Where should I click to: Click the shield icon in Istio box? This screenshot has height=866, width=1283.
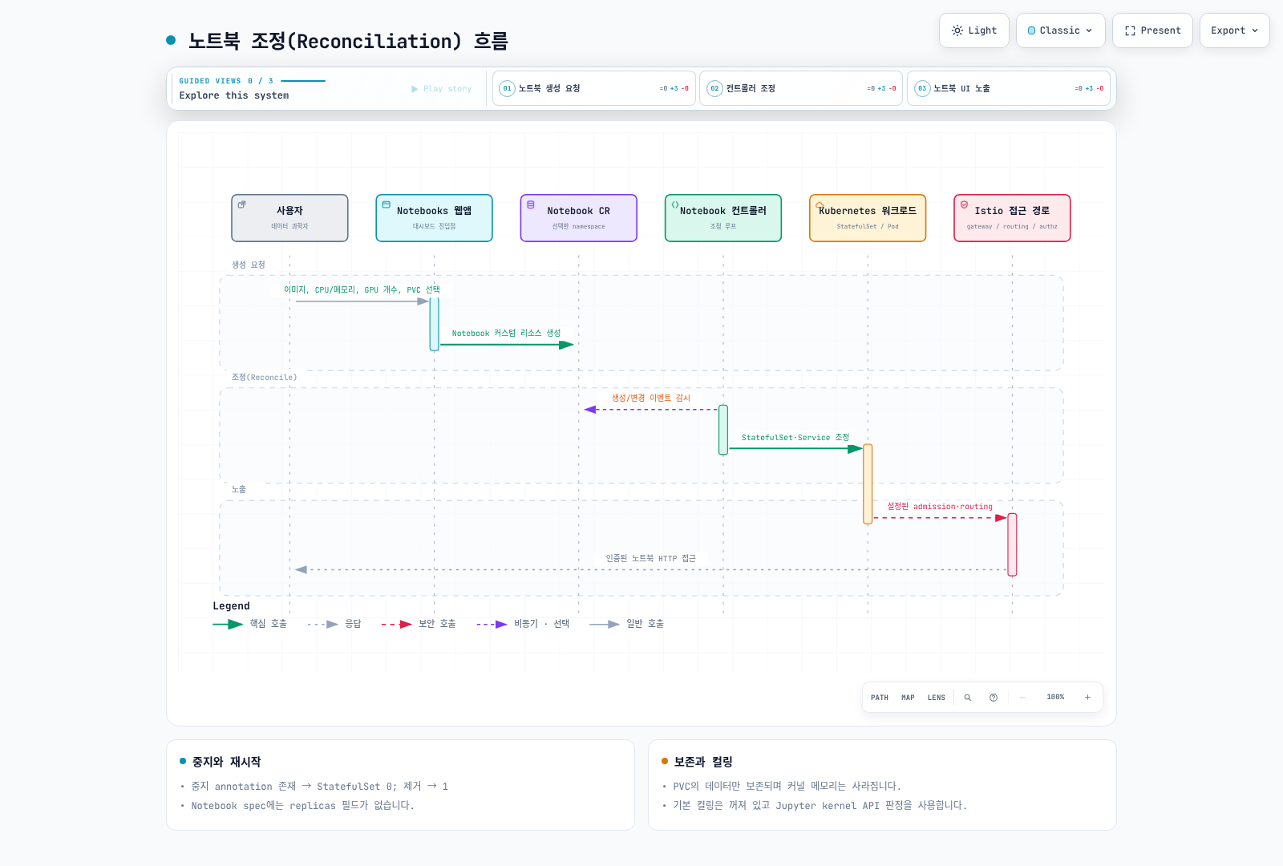click(x=964, y=204)
